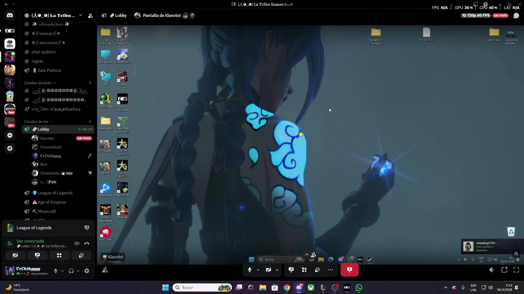Collapse the Canales de voz category

pyautogui.click(x=38, y=121)
